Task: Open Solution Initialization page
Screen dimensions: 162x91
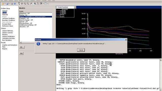Action: point(8,36)
